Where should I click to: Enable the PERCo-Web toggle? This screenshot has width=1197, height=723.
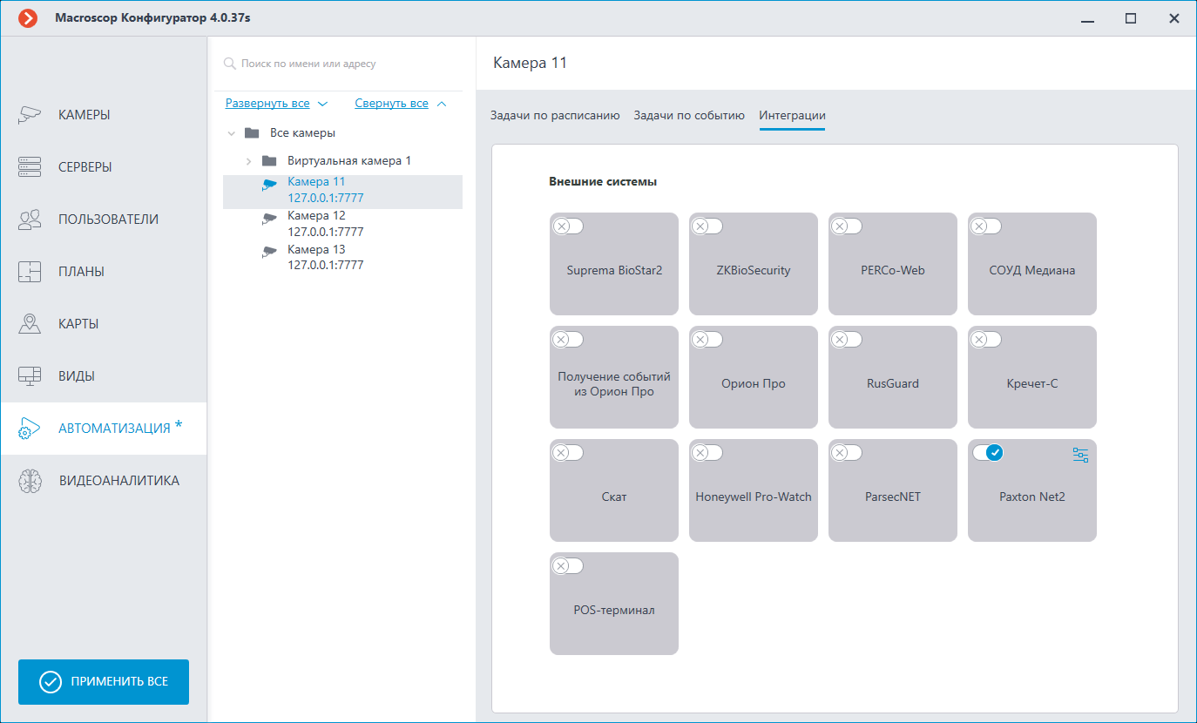coord(847,226)
